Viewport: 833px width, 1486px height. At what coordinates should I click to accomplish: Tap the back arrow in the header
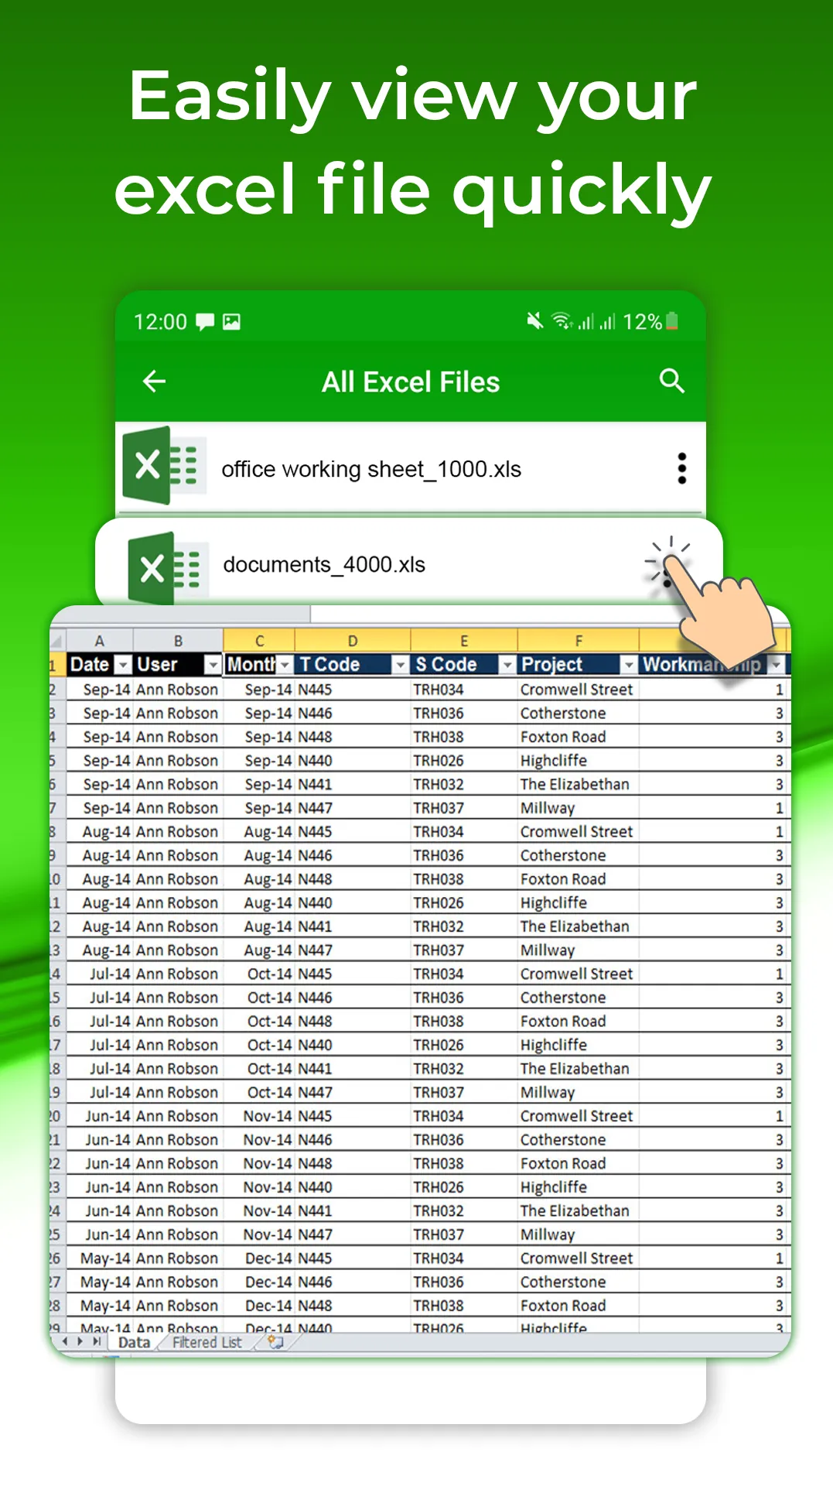[155, 381]
